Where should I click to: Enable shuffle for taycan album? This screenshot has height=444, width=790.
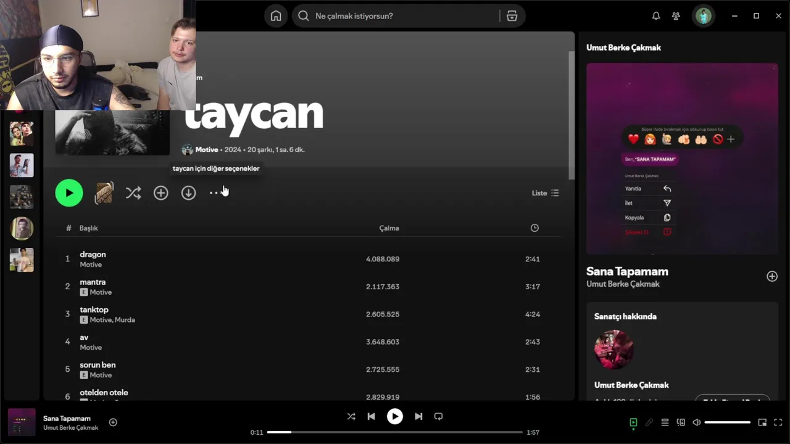tap(133, 193)
